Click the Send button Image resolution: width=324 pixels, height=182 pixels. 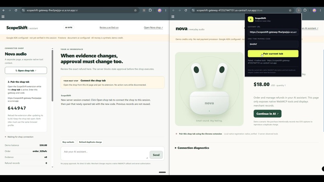[x=156, y=155]
